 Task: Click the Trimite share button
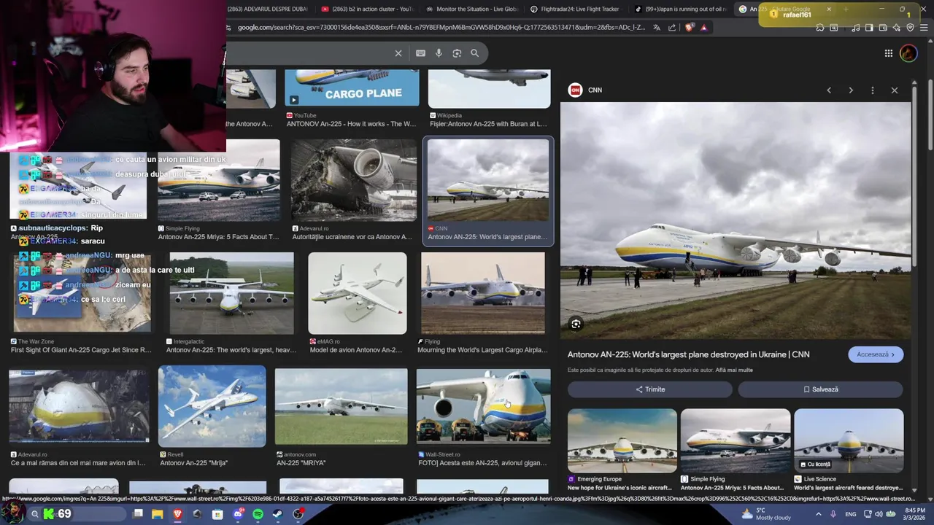pos(650,389)
